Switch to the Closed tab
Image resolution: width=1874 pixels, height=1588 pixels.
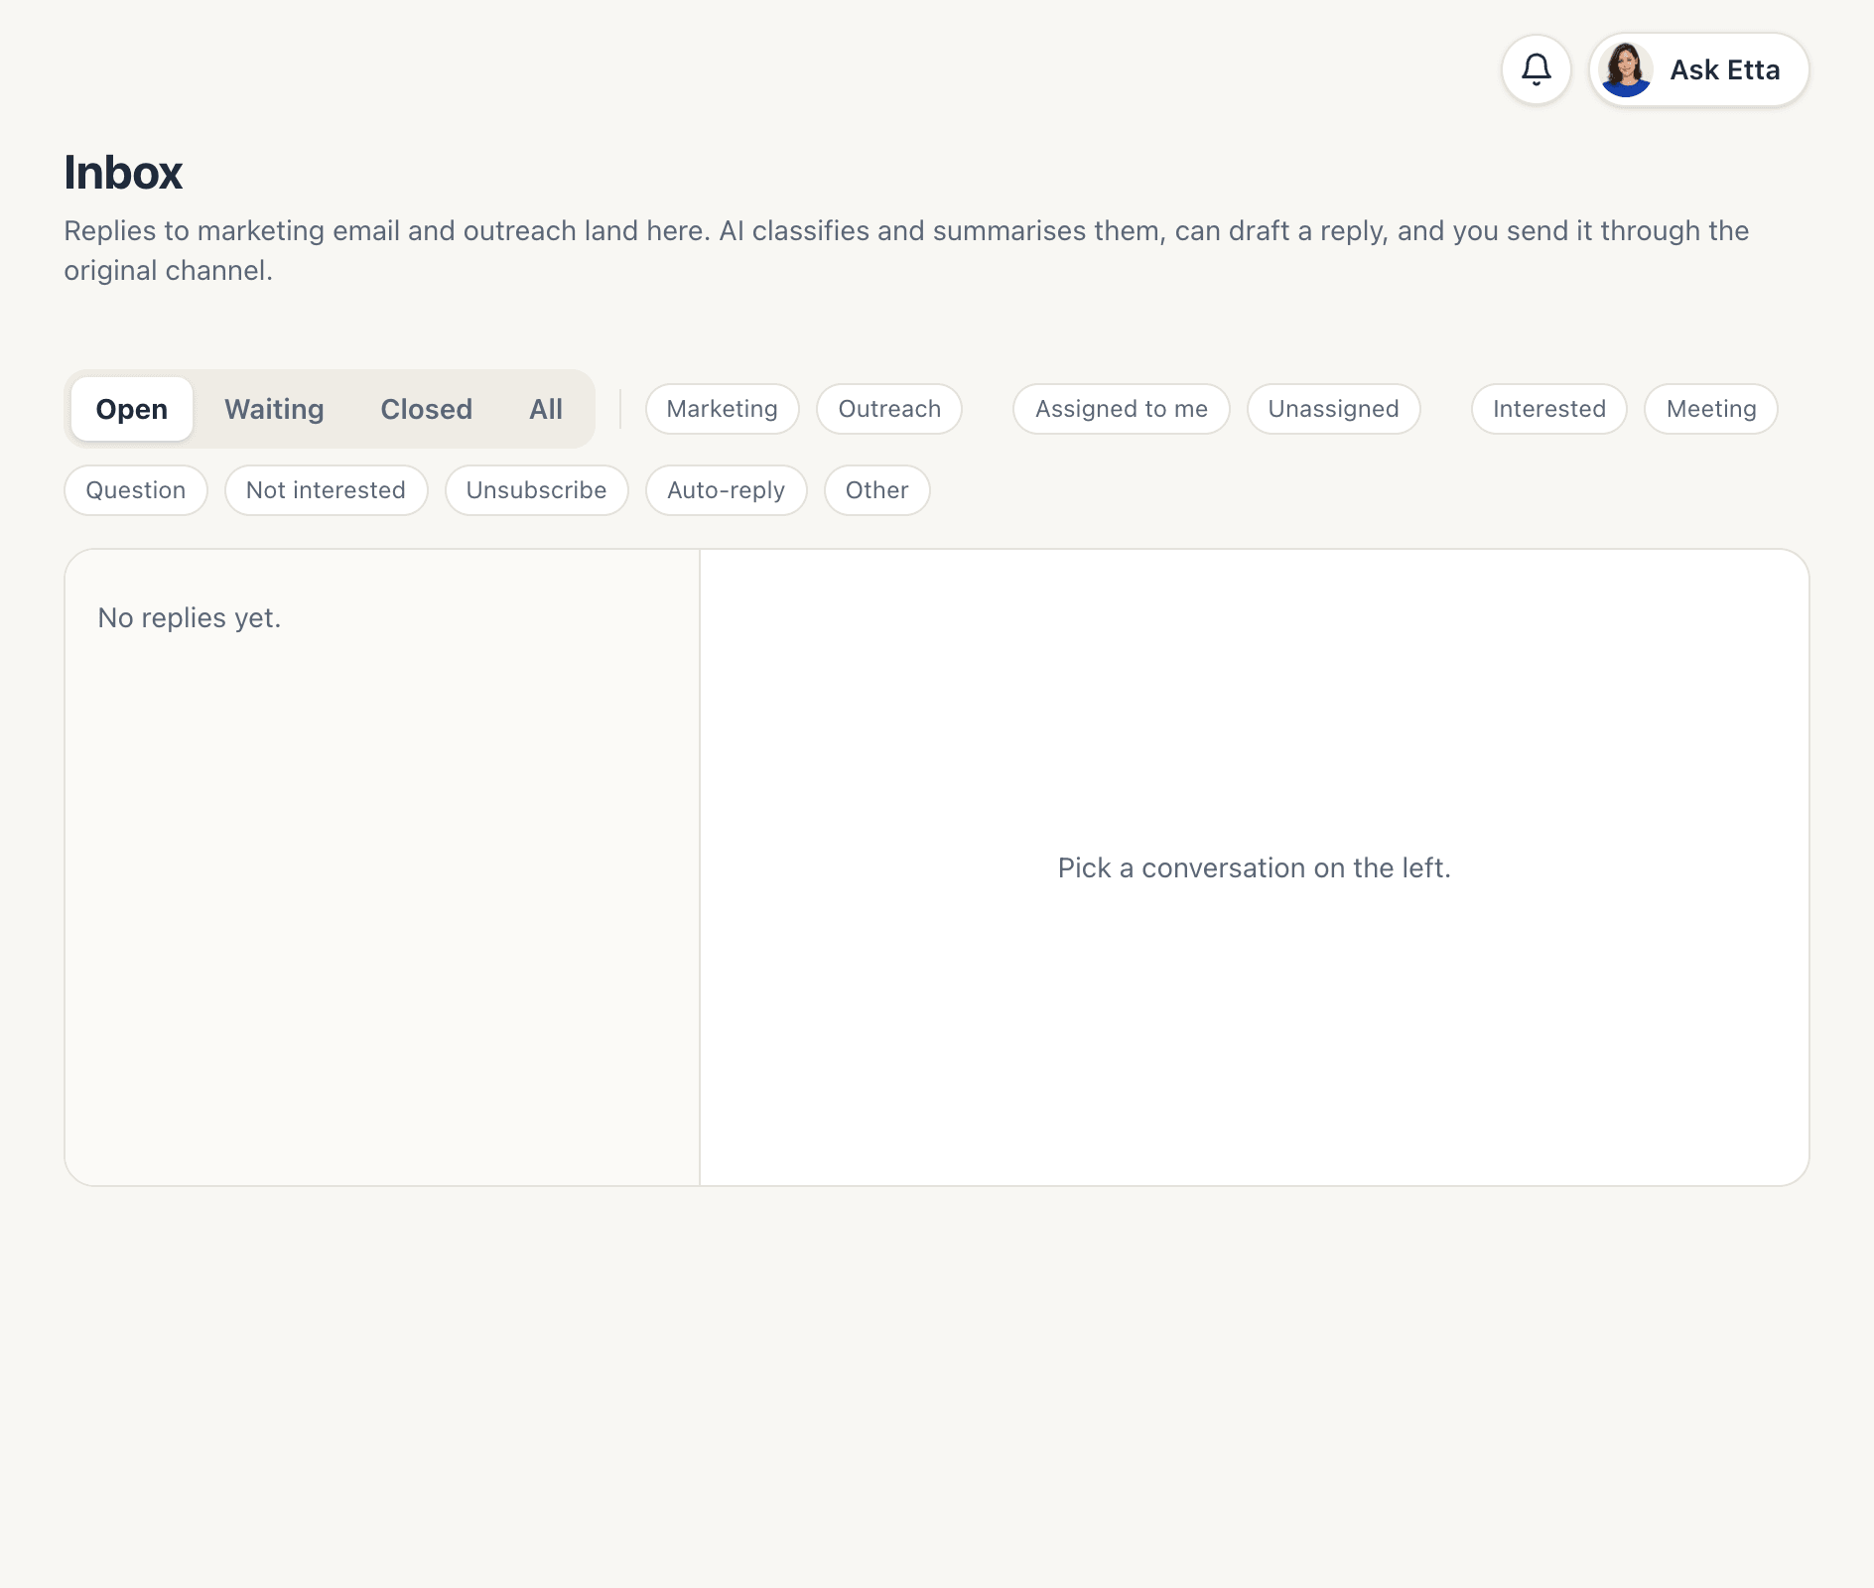coord(427,409)
